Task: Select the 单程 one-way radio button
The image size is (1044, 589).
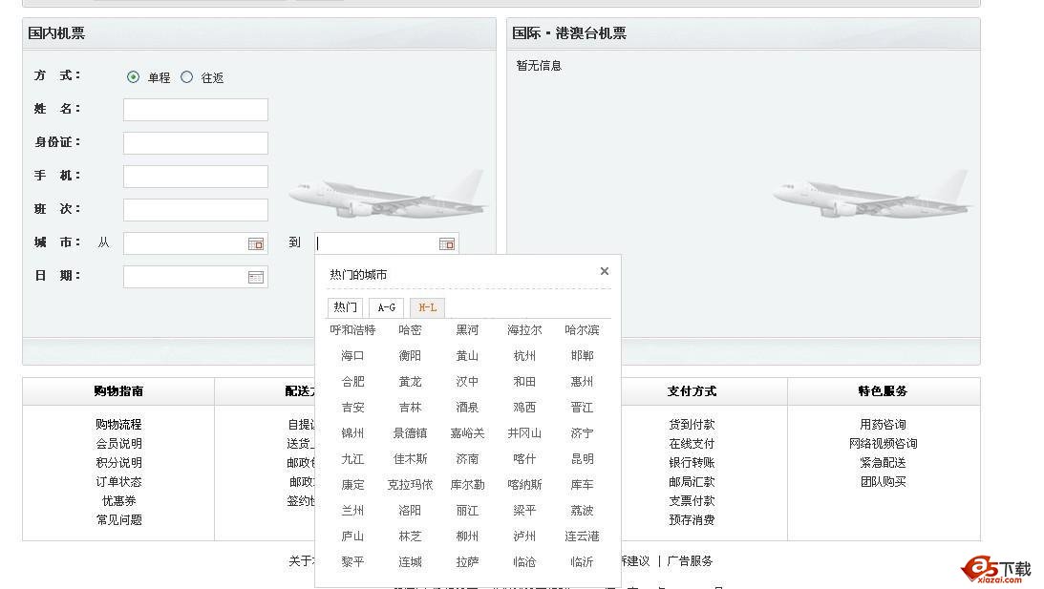Action: coord(133,77)
